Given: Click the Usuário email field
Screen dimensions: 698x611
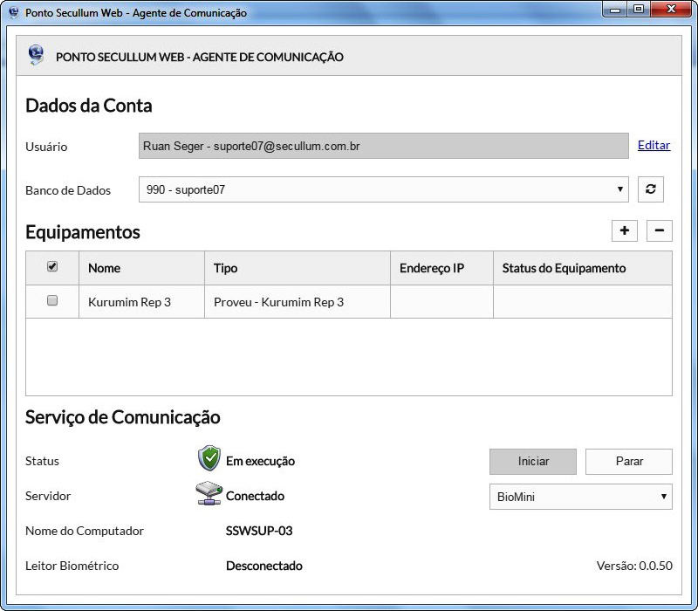Looking at the screenshot, I should point(383,146).
